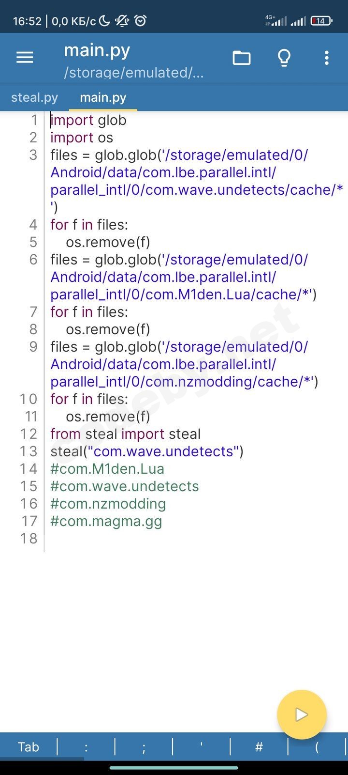Insert a hash symbol from shortcut bar

pos(259,747)
